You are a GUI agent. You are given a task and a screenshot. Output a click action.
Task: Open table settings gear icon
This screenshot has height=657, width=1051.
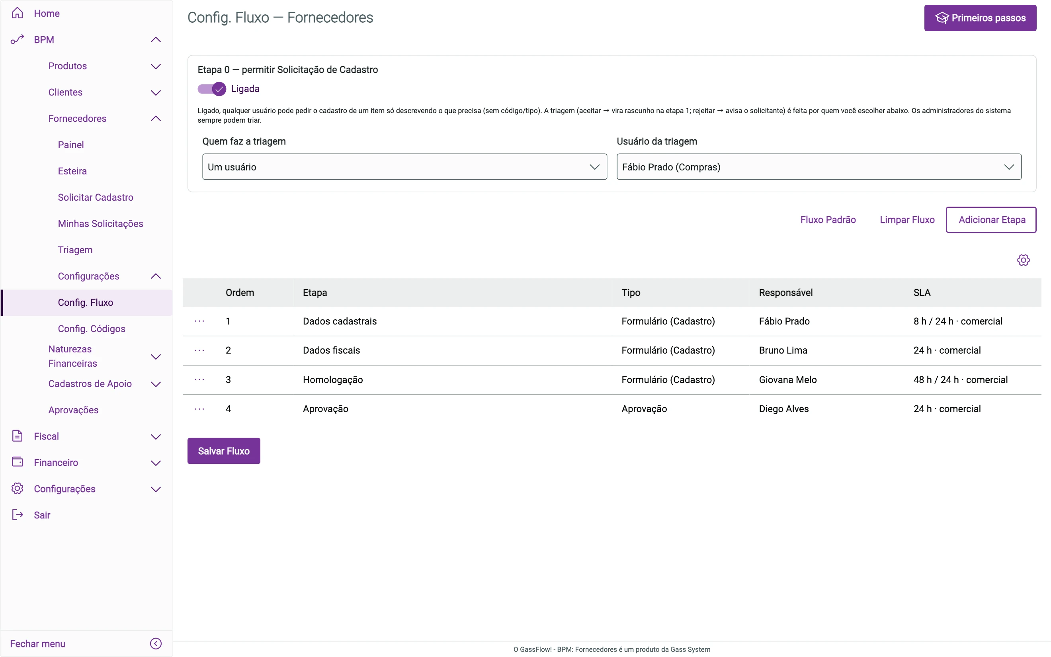pos(1023,260)
